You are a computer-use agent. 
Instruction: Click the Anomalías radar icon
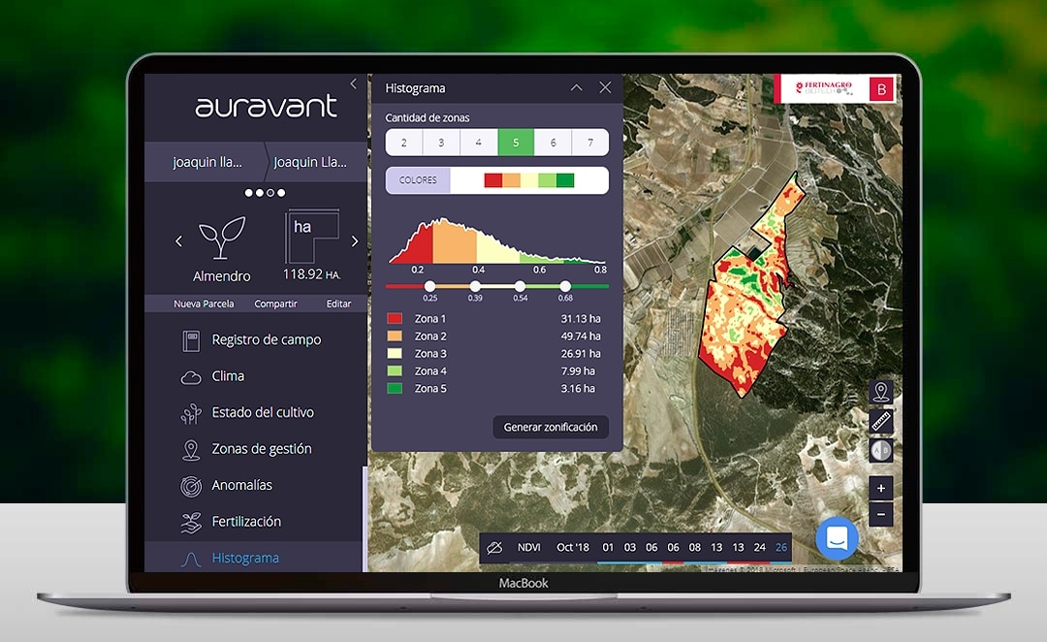191,486
